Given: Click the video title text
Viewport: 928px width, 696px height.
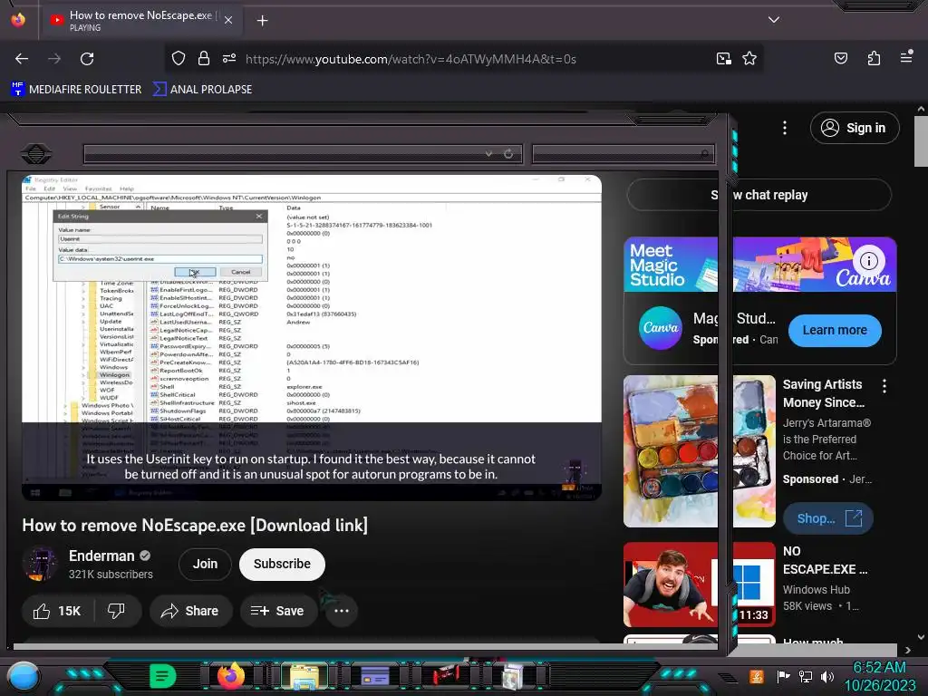Looking at the screenshot, I should [x=195, y=526].
